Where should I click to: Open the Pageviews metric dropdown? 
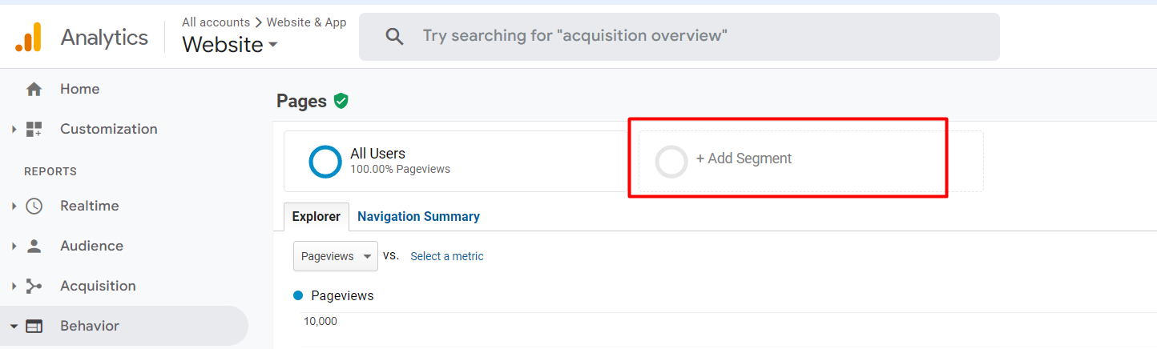coord(335,256)
